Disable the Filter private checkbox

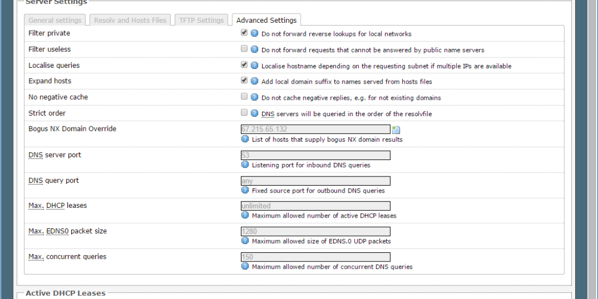click(x=244, y=33)
